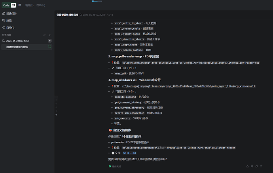Viewport: 273px width, 173px height.
Task: Select the 创建智能体操作指南 task
Action: coord(27,47)
